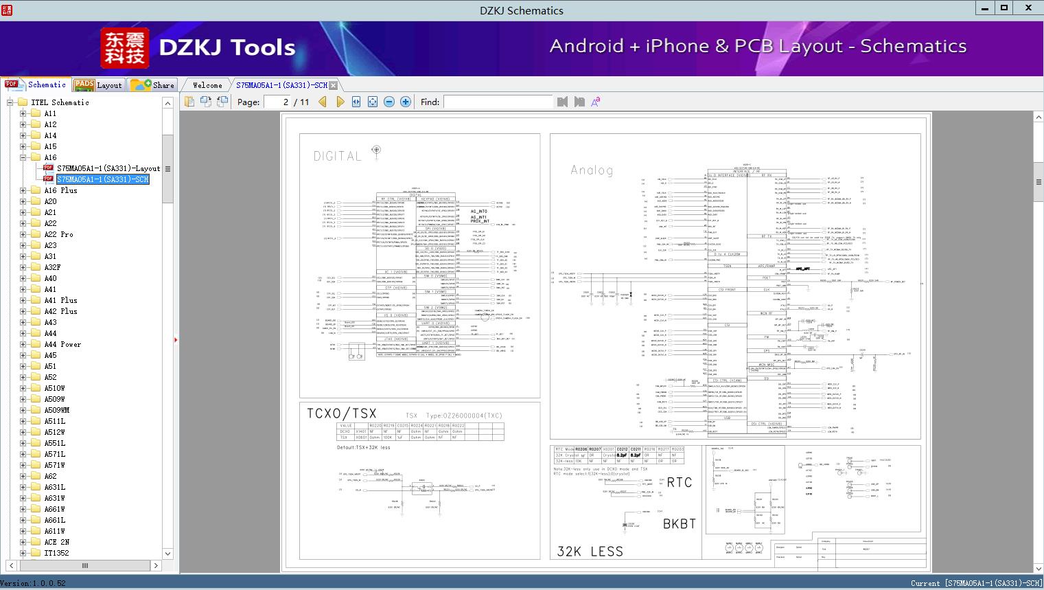Collapse the A16 folder

[23, 157]
